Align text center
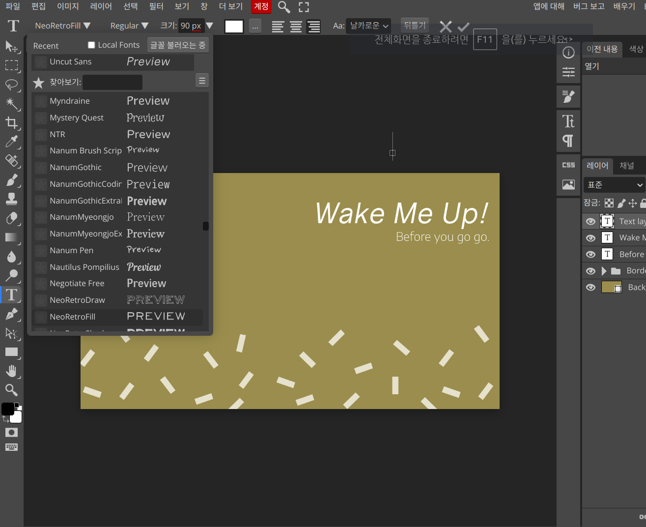Screen dimensions: 646x527 pyautogui.click(x=296, y=27)
